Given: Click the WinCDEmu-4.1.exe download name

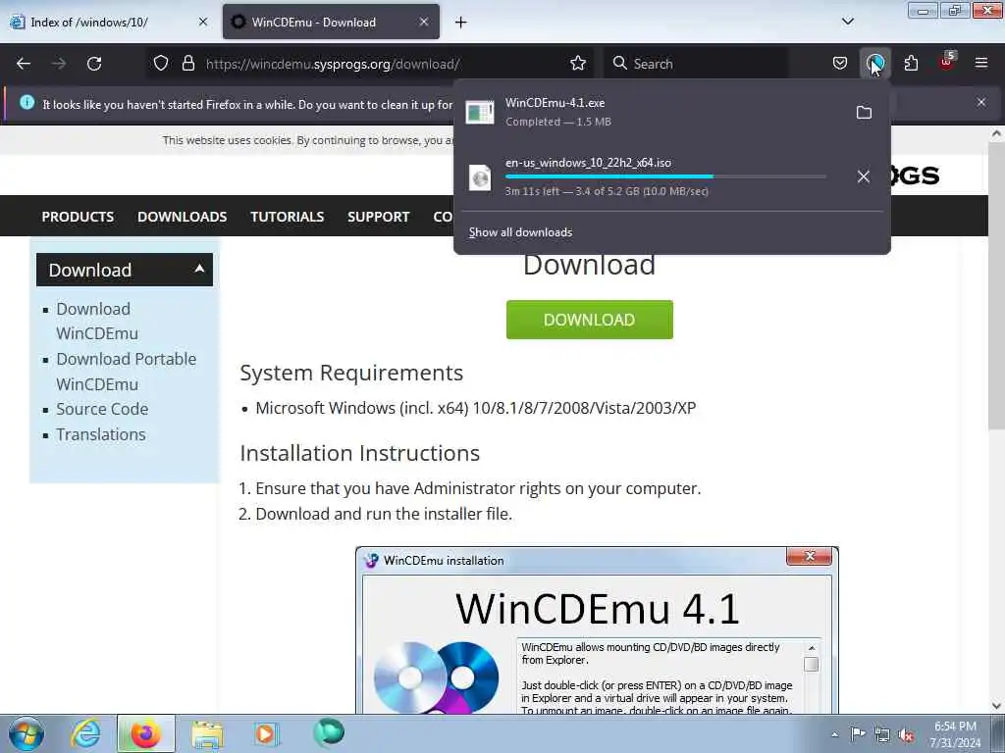Looking at the screenshot, I should coord(555,102).
